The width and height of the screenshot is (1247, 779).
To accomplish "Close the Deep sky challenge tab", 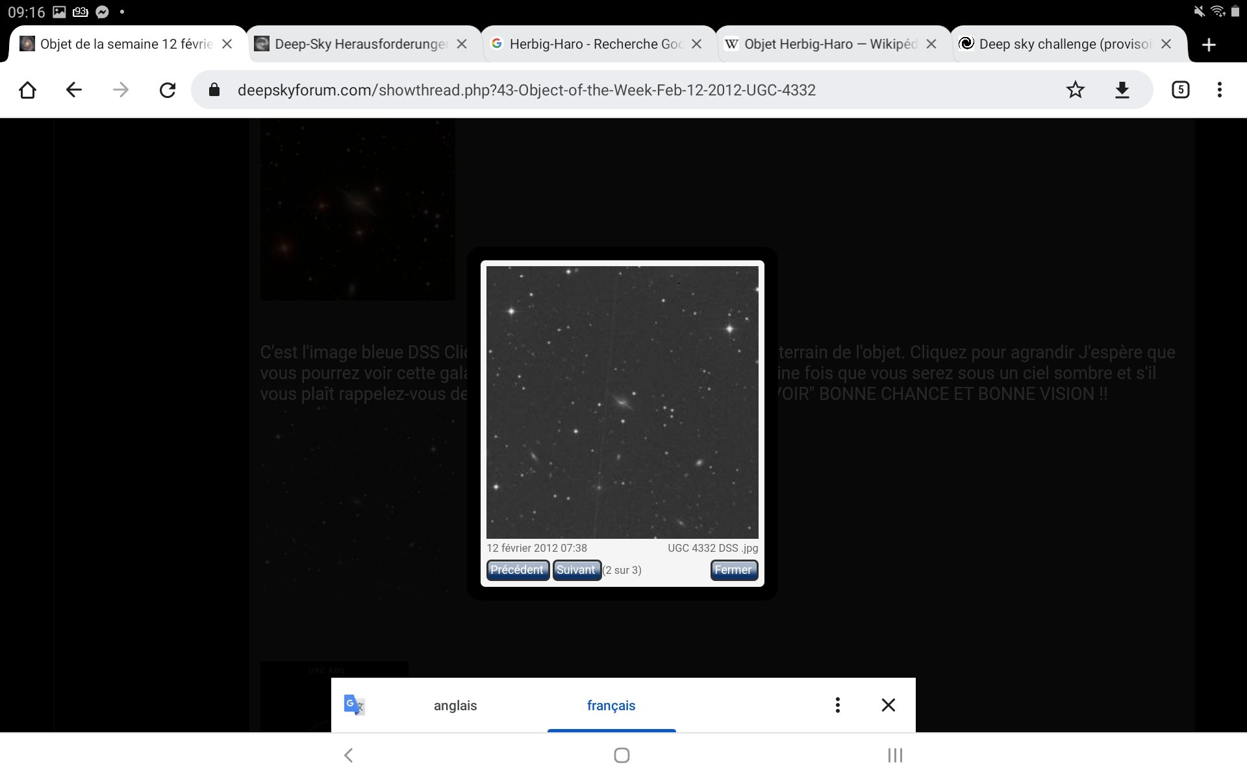I will (x=1166, y=44).
